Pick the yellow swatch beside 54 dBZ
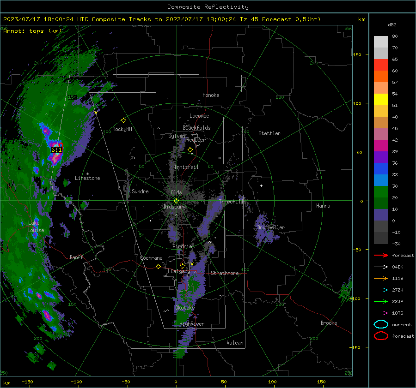Viewport: 416px width, 388px height. coord(381,99)
